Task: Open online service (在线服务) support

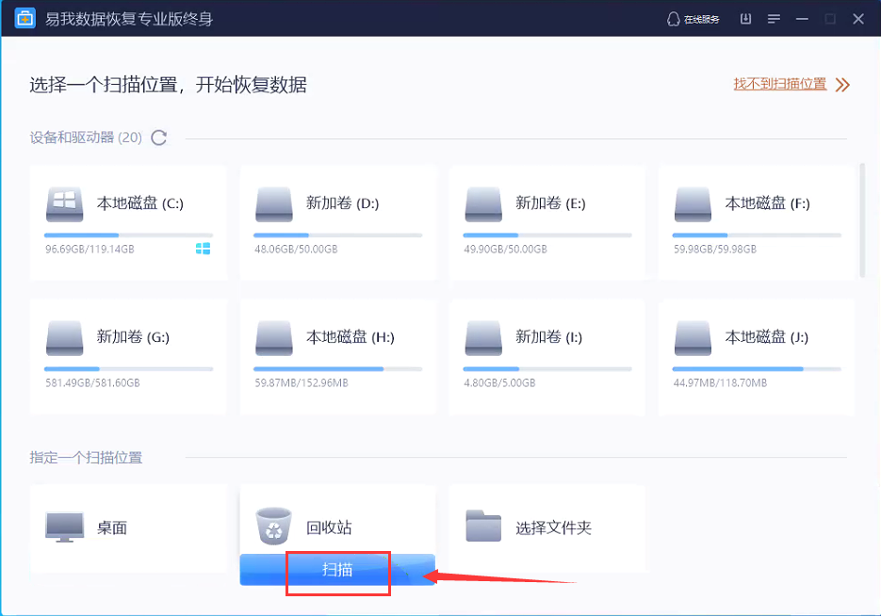Action: pyautogui.click(x=693, y=19)
